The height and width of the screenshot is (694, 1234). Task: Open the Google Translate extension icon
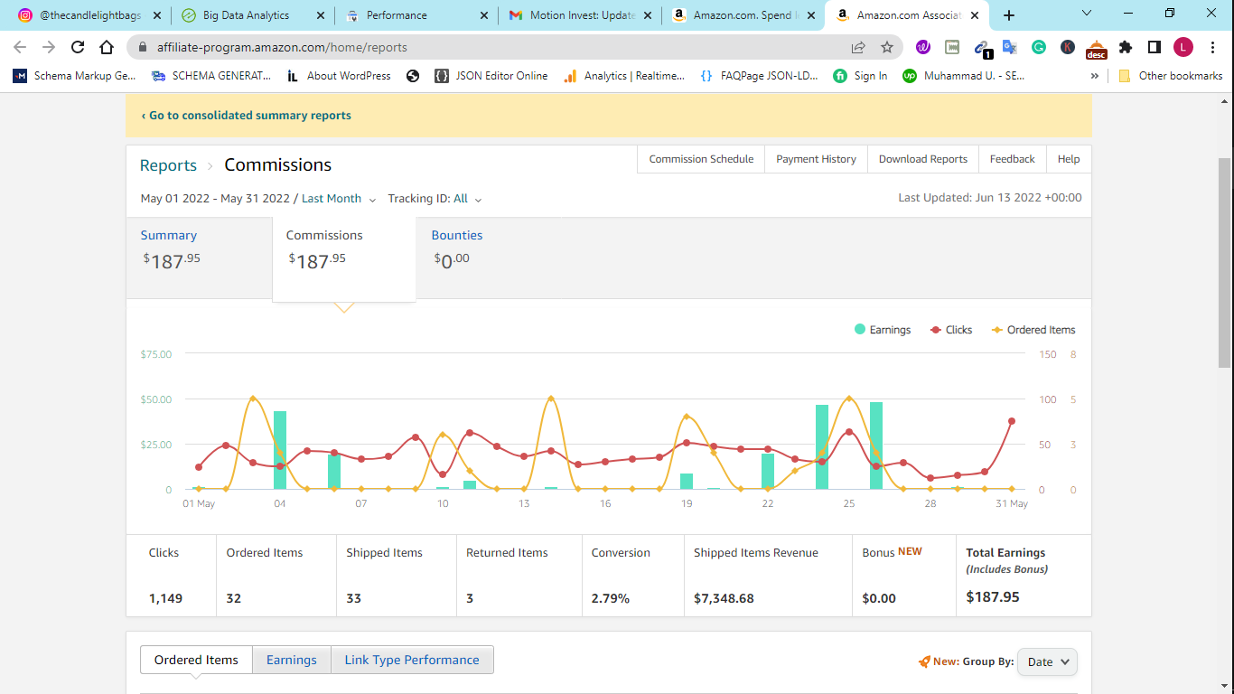point(1010,47)
